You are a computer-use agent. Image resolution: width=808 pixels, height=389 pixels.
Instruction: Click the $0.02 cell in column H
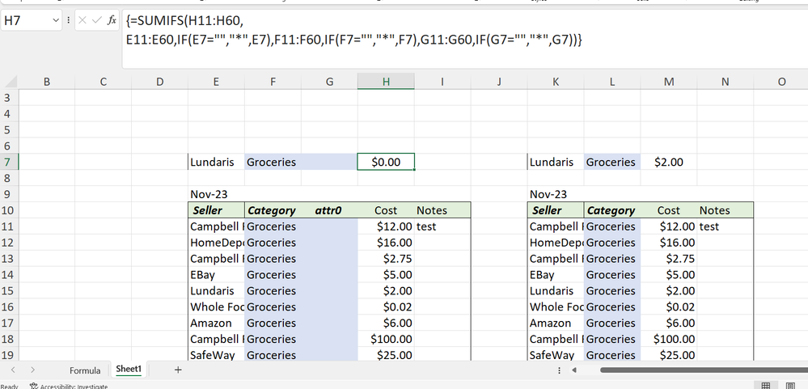386,307
